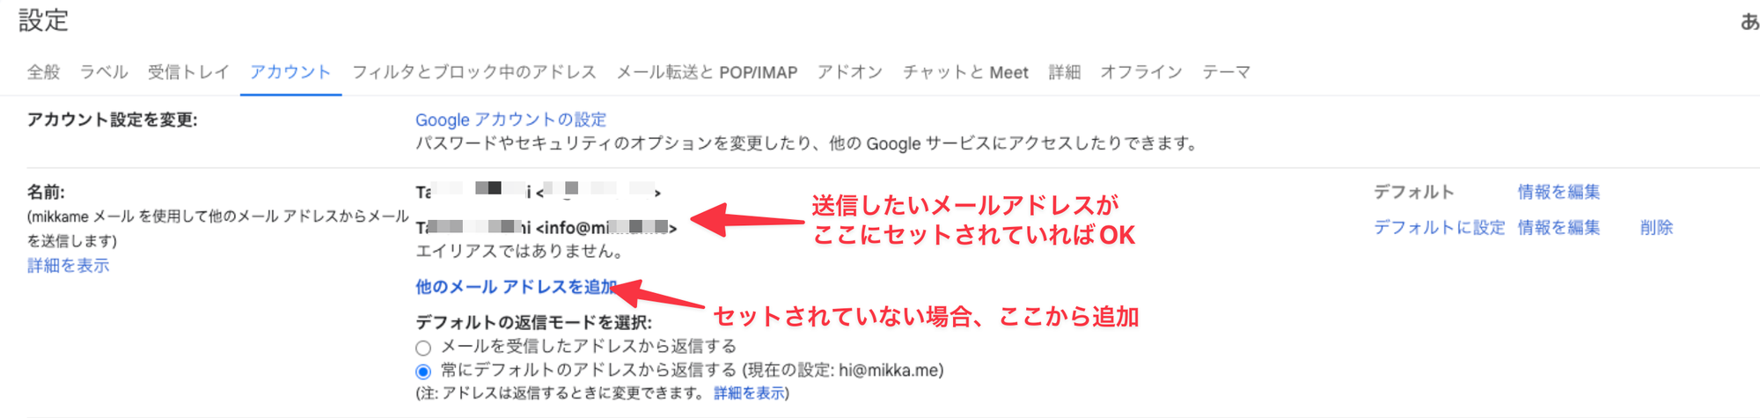Screen dimensions: 1760x418
Task: Open the 詳細 settings tab
Action: click(x=1065, y=72)
